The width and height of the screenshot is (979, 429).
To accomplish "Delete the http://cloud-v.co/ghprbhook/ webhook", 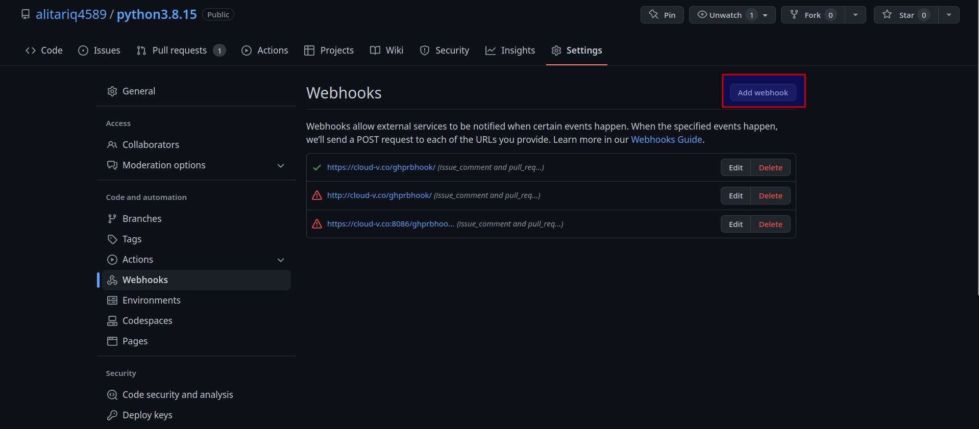I will click(770, 195).
